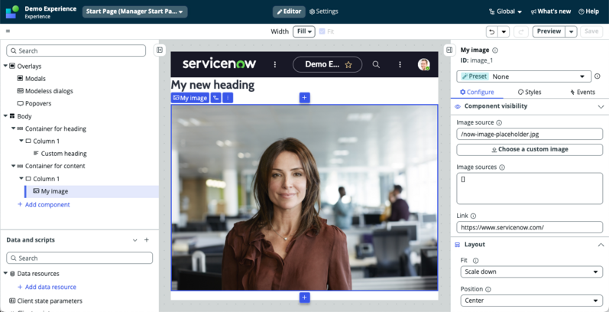Open What's new announcements

551,11
